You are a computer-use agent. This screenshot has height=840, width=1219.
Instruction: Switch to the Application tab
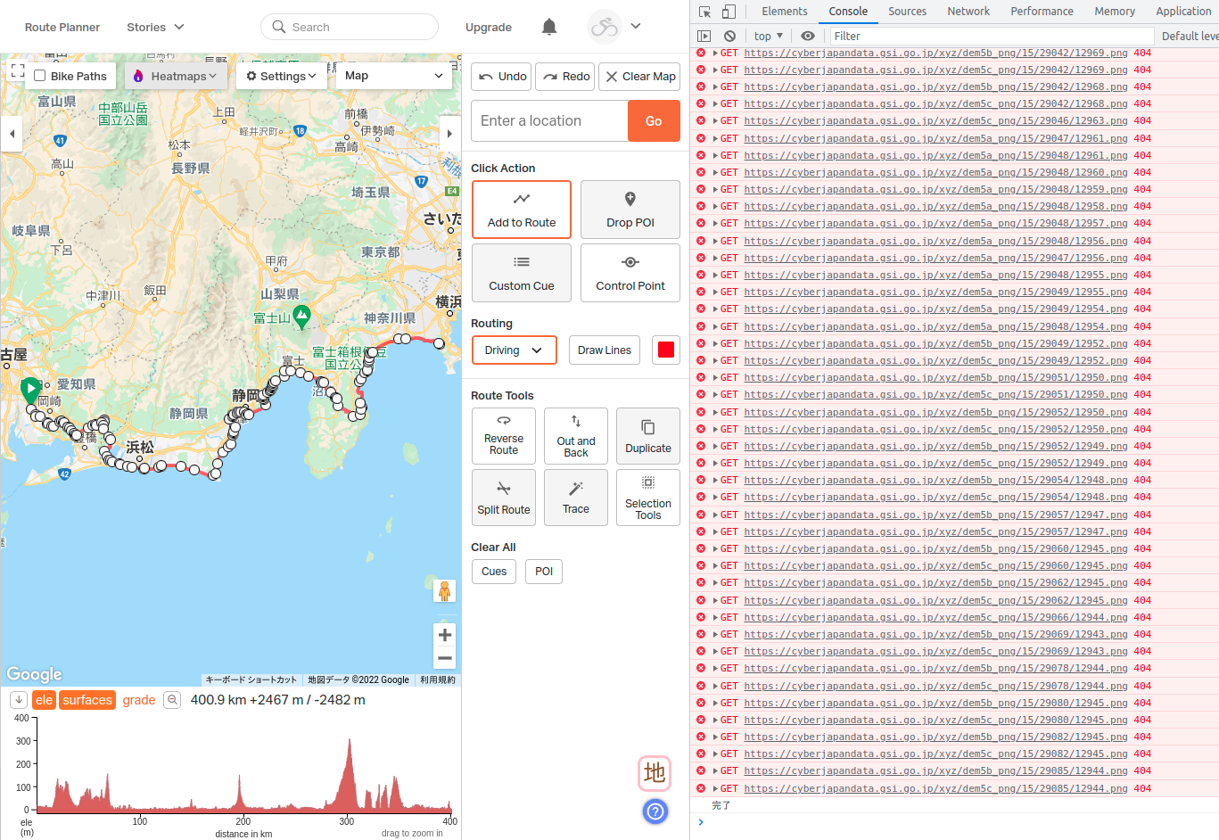(x=1183, y=12)
